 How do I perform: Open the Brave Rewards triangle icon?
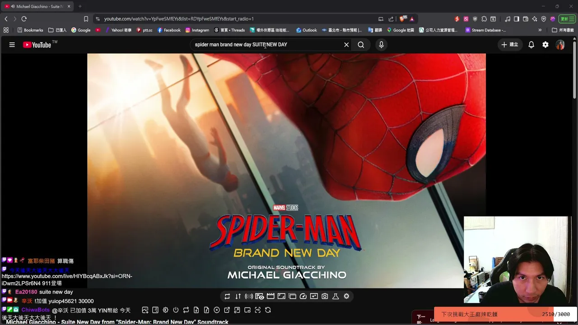[x=412, y=19]
